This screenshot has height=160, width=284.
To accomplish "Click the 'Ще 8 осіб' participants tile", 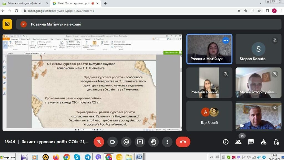I will coord(209,116).
